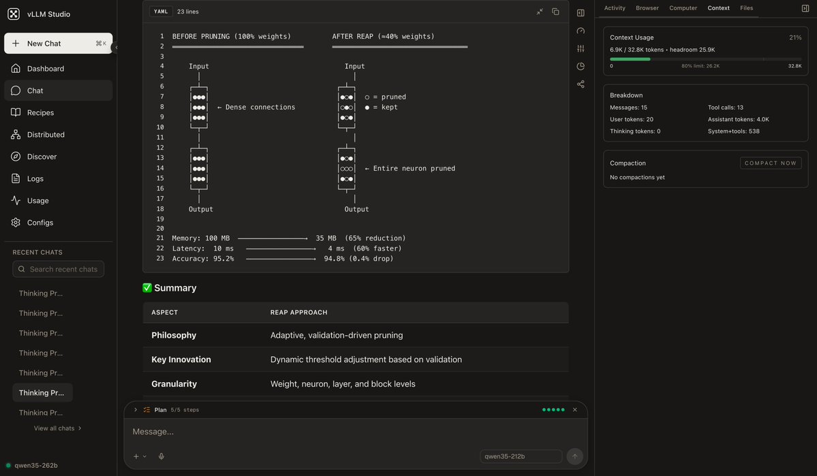Image resolution: width=817 pixels, height=476 pixels.
Task: Expand the Plan steps chevron
Action: tap(136, 410)
